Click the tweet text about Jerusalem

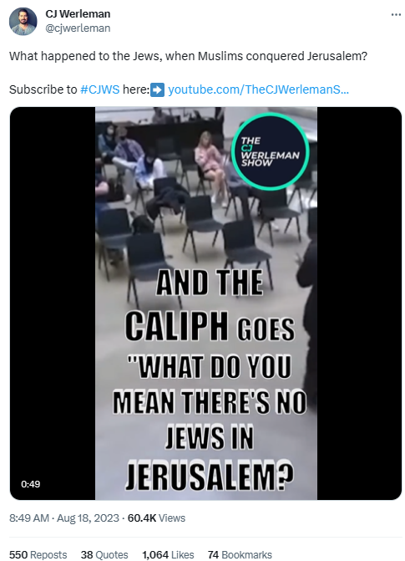click(x=188, y=56)
